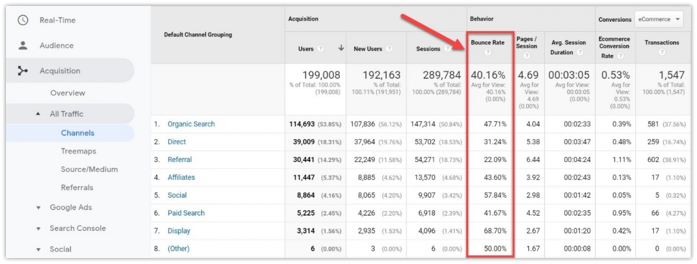The height and width of the screenshot is (264, 697).
Task: Open the Bounce Rate help icon
Action: 488,52
